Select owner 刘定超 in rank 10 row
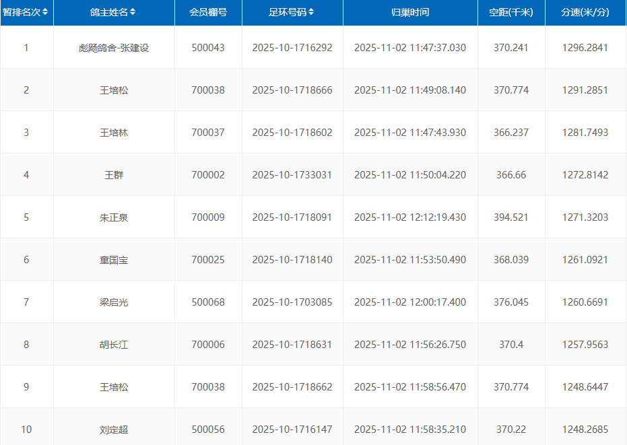Image resolution: width=627 pixels, height=445 pixels. point(114,430)
